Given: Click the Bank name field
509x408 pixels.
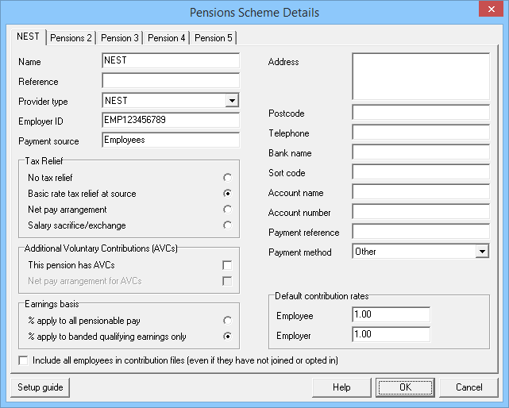Looking at the screenshot, I should (421, 152).
